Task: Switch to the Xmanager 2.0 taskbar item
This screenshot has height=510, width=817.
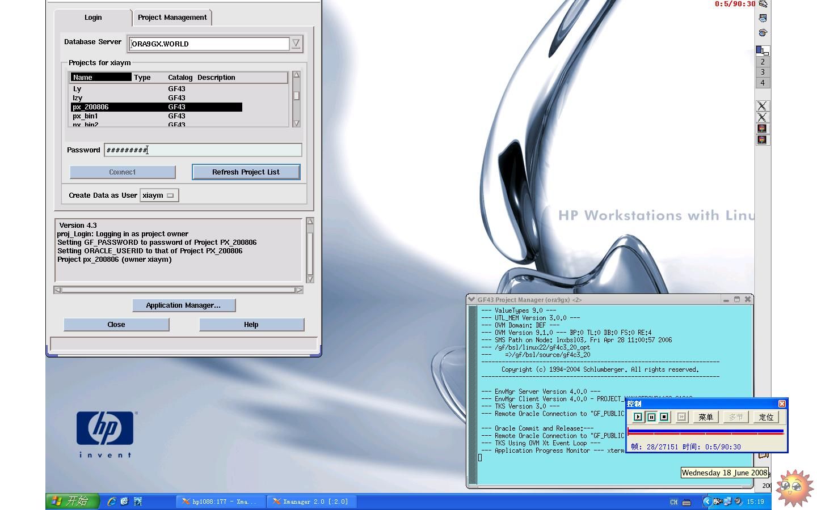Action: (x=311, y=501)
